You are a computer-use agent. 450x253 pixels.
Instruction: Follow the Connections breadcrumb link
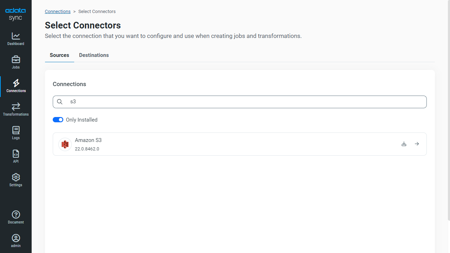pyautogui.click(x=58, y=12)
